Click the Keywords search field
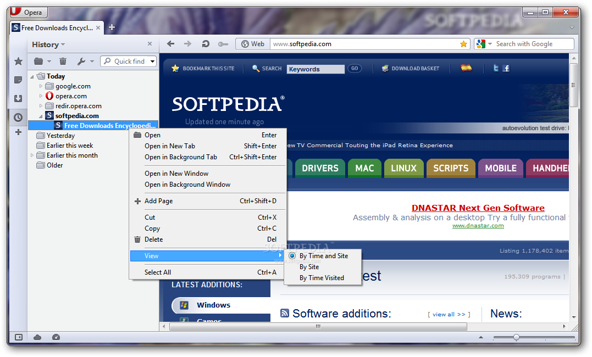The height and width of the screenshot is (357, 592). click(x=316, y=69)
